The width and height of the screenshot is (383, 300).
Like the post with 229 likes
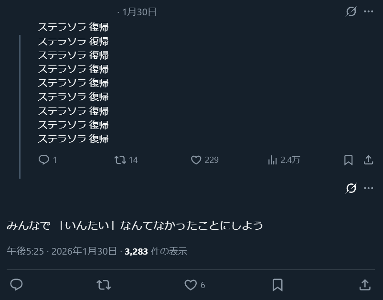(196, 160)
